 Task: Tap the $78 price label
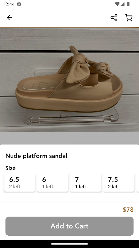128,210
